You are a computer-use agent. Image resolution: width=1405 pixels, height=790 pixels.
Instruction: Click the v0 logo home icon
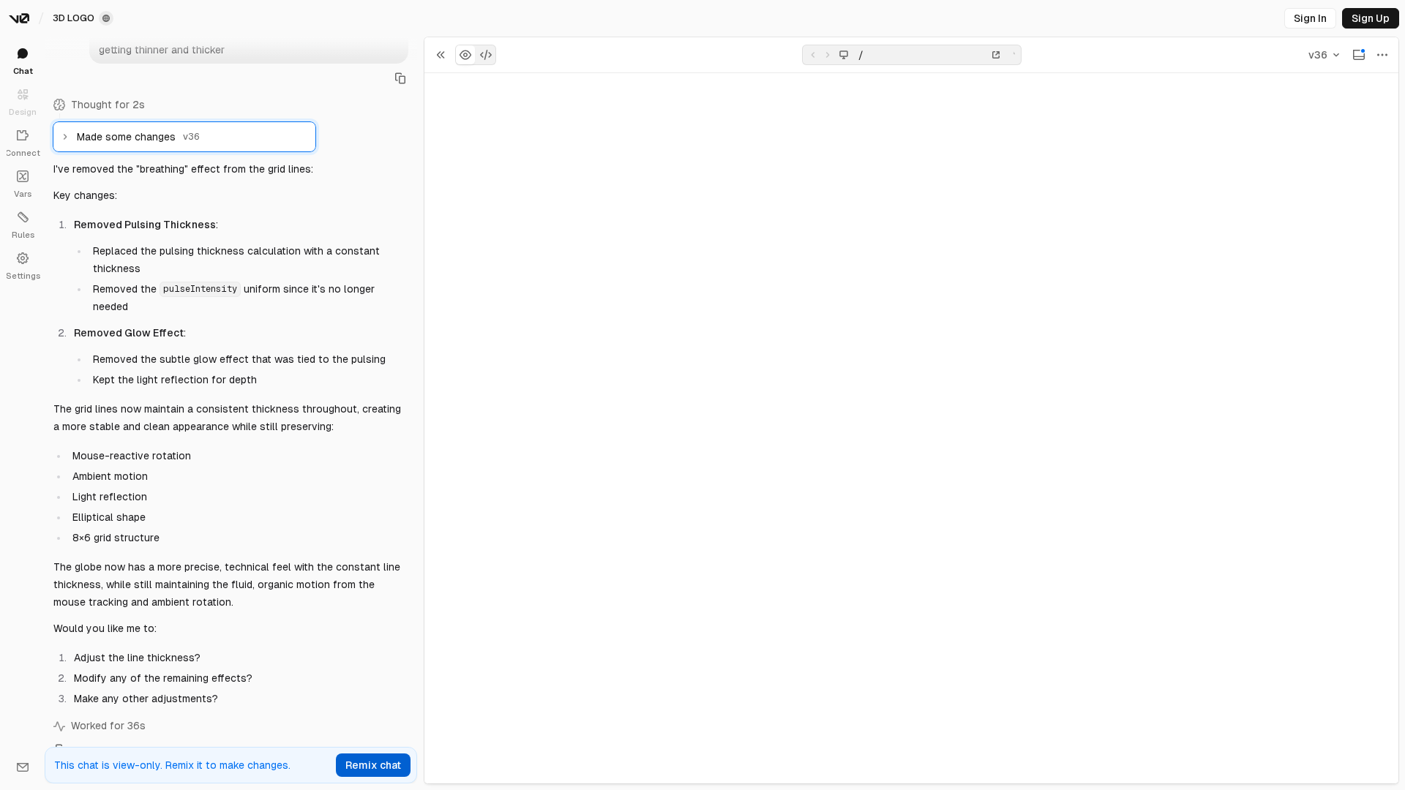(19, 18)
